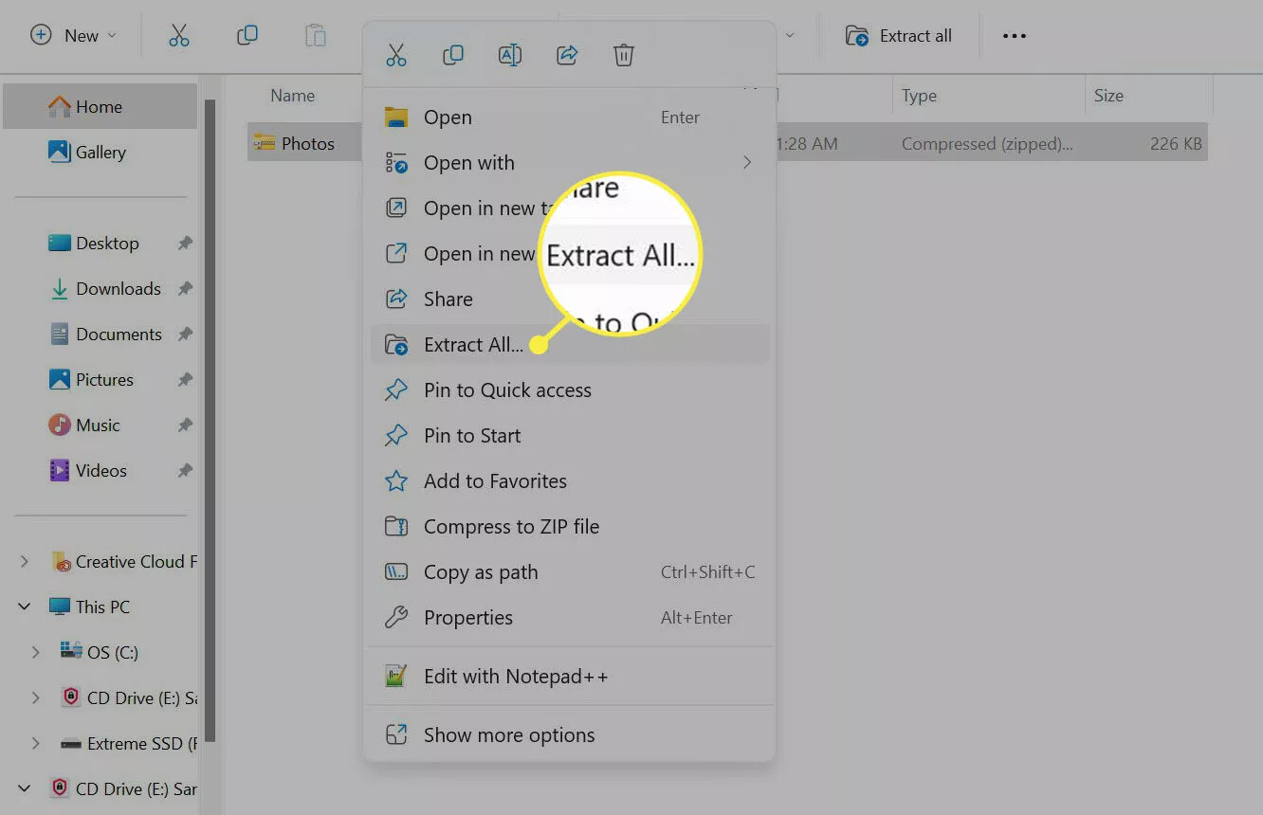1263x815 pixels.
Task: Click the toolbar Cut scissors icon
Action: [179, 36]
